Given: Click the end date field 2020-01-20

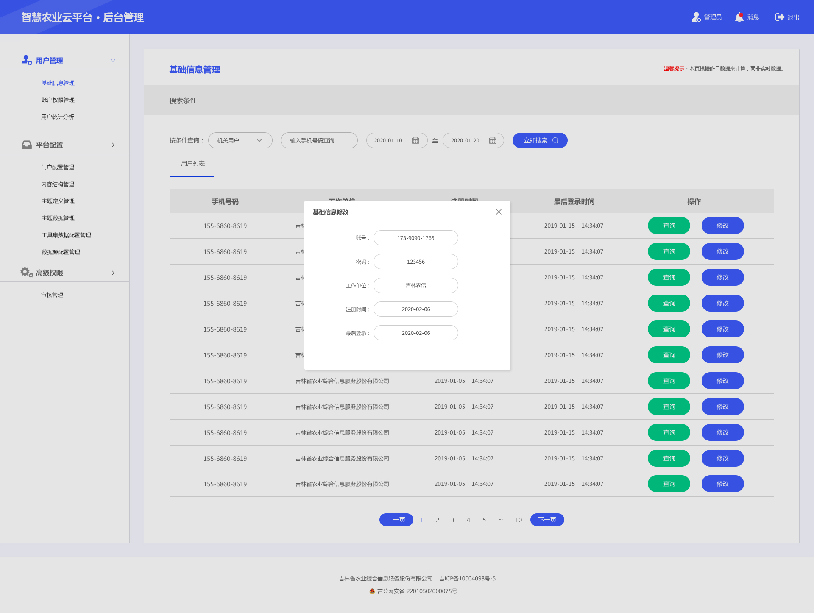Looking at the screenshot, I should point(473,140).
